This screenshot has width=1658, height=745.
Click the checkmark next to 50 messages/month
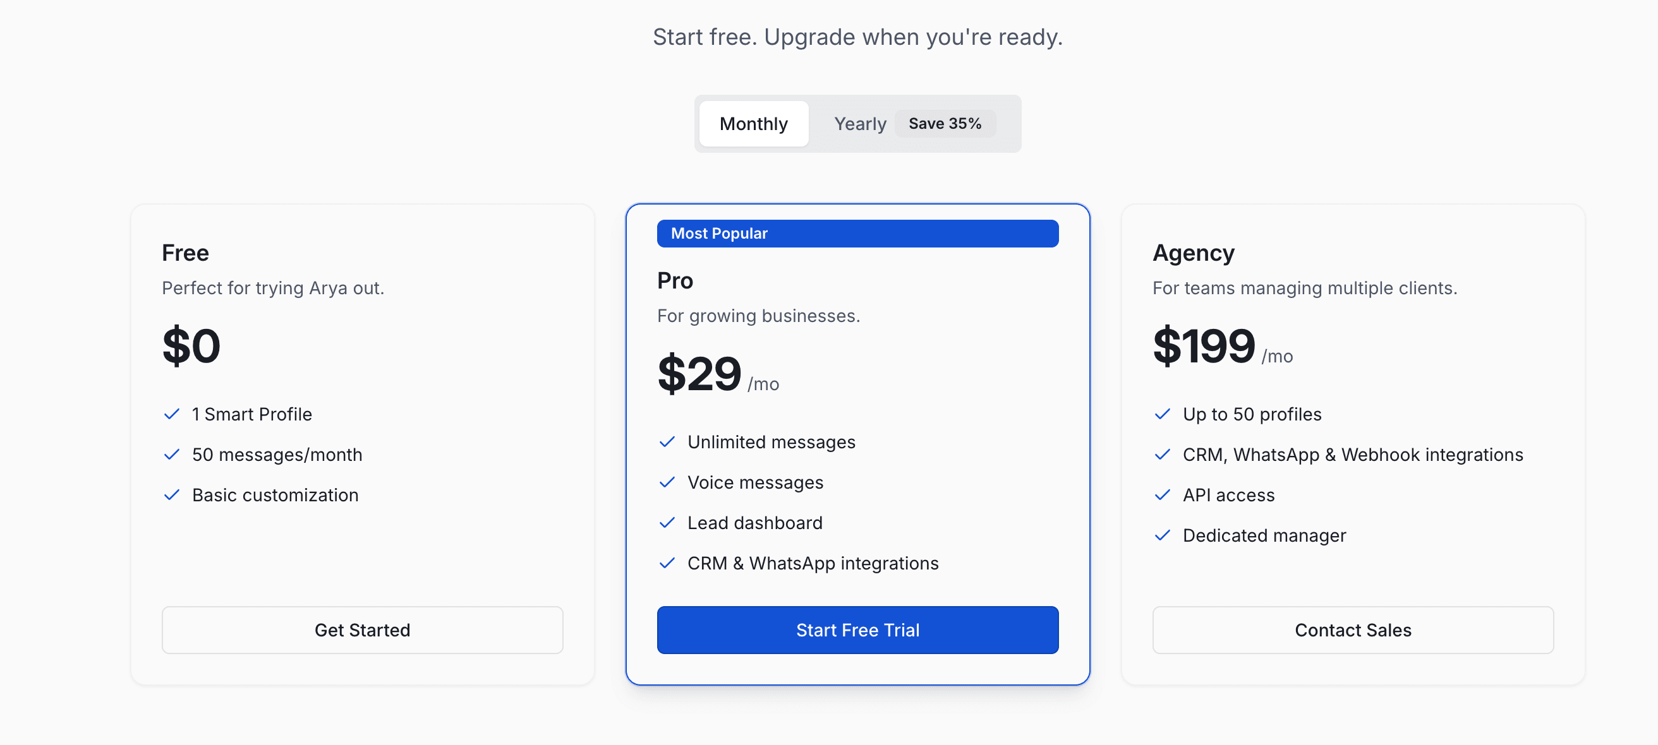click(171, 455)
